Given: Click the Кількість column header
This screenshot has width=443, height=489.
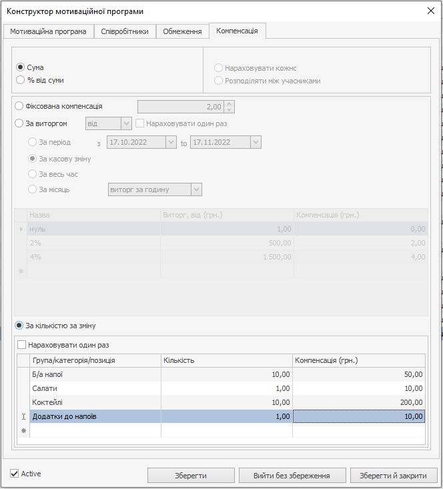Looking at the screenshot, I should 226,360.
